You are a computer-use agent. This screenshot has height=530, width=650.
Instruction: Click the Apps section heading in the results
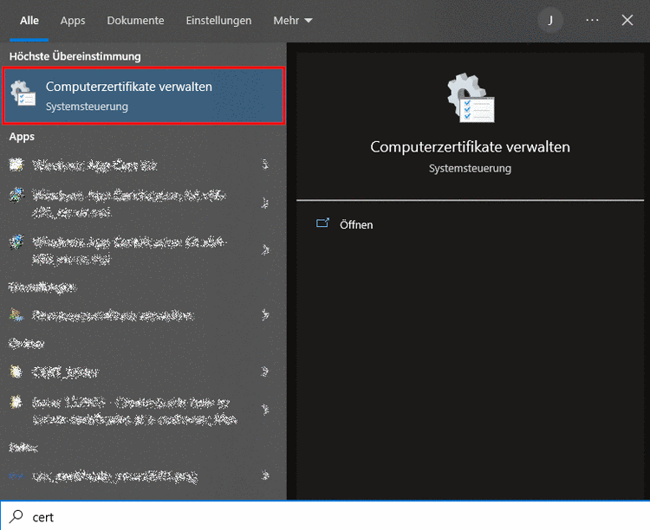[22, 137]
